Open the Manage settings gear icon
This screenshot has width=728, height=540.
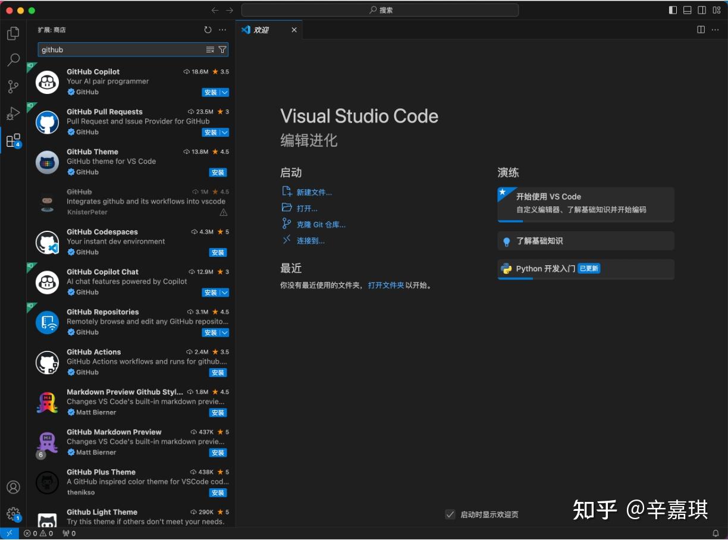[x=13, y=514]
